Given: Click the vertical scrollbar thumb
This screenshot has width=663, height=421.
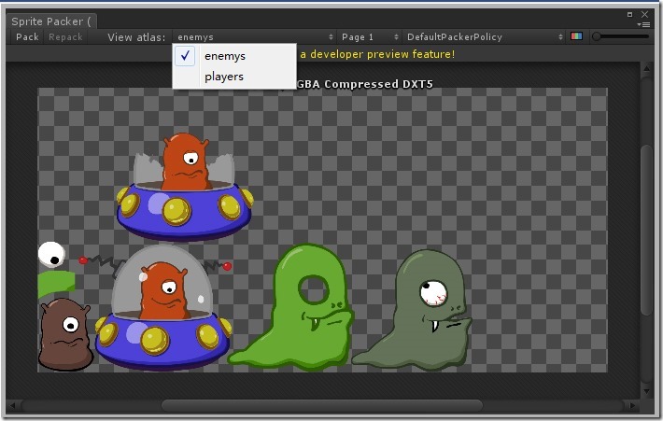Looking at the screenshot, I should click(646, 230).
